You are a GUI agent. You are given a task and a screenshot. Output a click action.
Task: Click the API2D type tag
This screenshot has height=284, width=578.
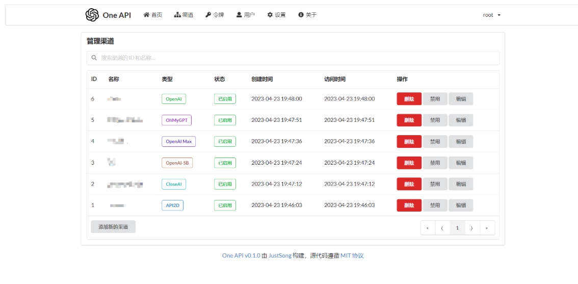tap(172, 205)
